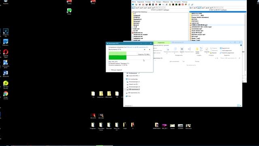
Task: Open Properties from Explorer ribbon
Action: (207, 50)
